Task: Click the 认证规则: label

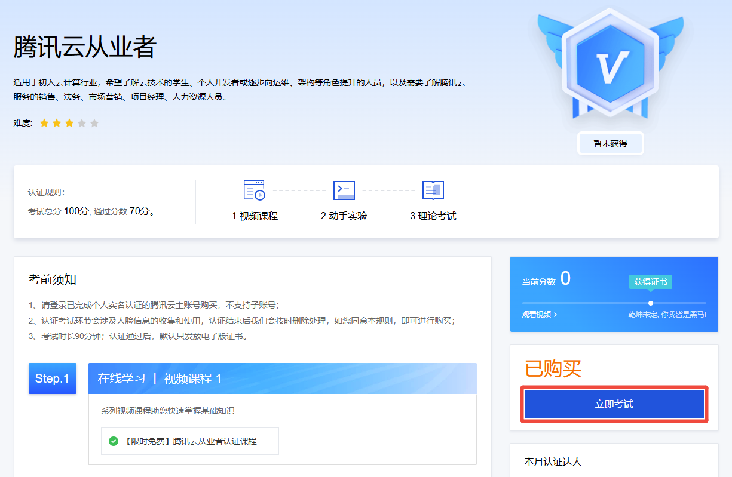Action: tap(46, 192)
